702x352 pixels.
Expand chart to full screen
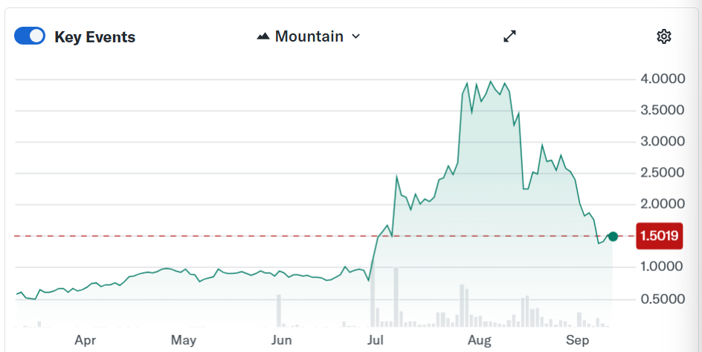point(509,36)
